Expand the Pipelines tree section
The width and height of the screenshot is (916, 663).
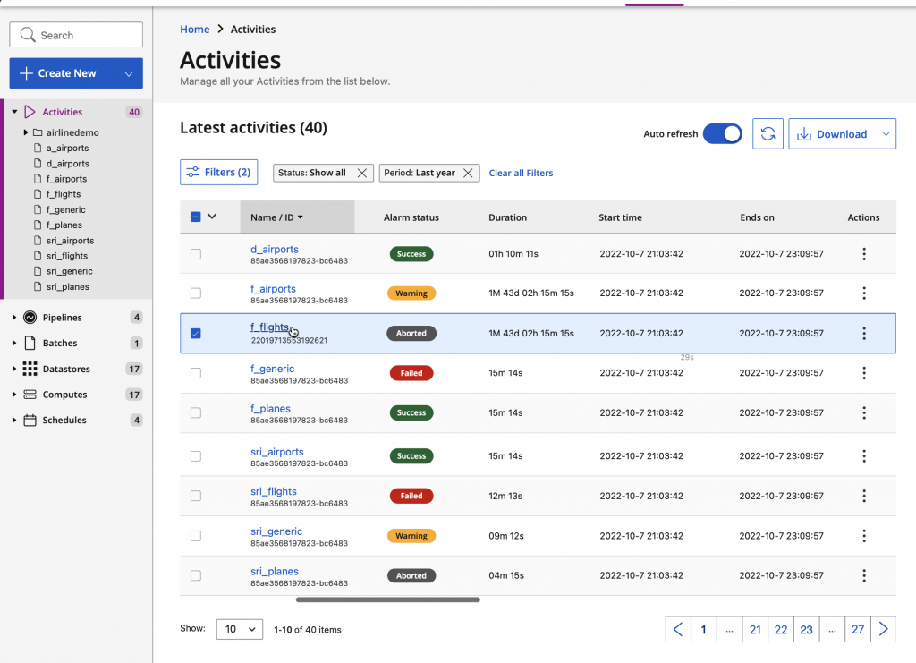tap(14, 318)
